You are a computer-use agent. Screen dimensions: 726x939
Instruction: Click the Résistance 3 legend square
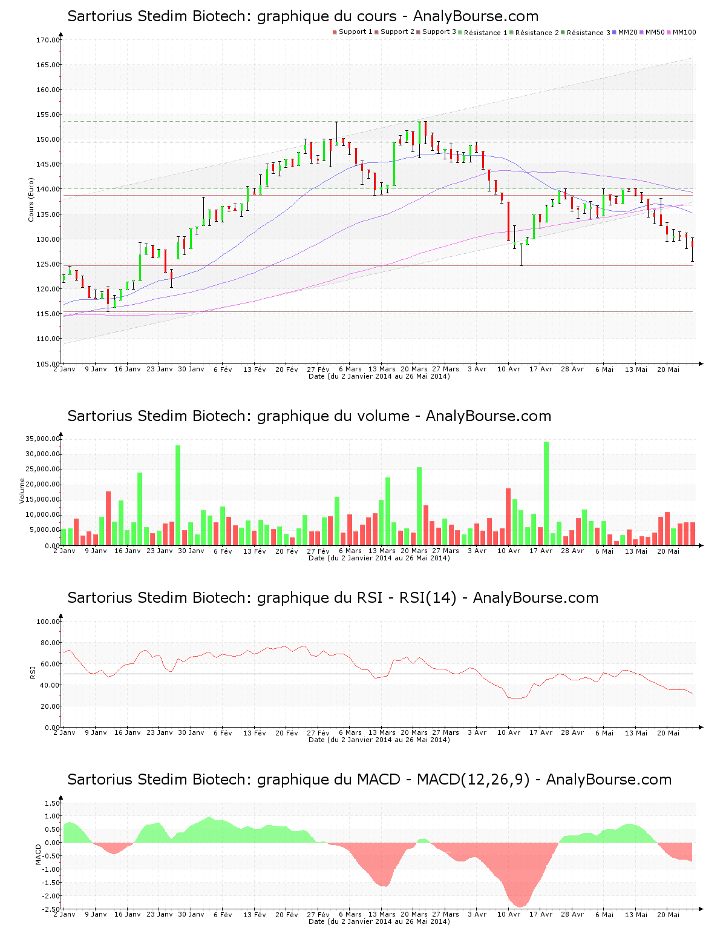click(563, 32)
